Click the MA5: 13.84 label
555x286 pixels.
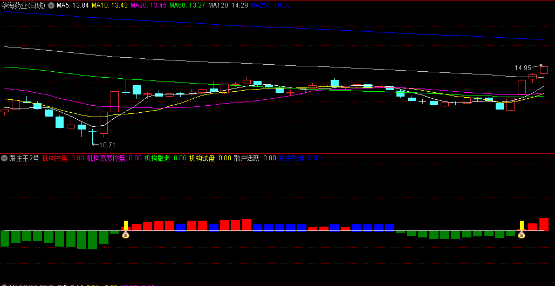coord(72,5)
